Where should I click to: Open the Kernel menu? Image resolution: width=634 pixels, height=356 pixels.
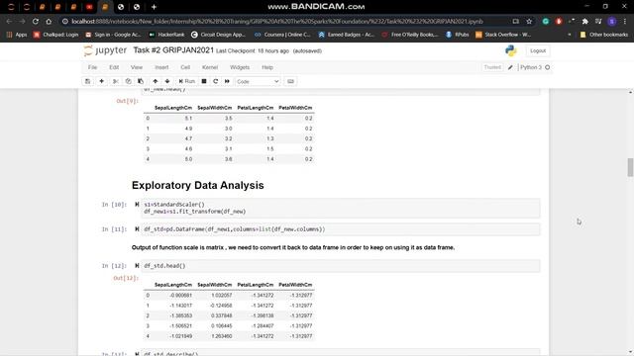tap(210, 67)
